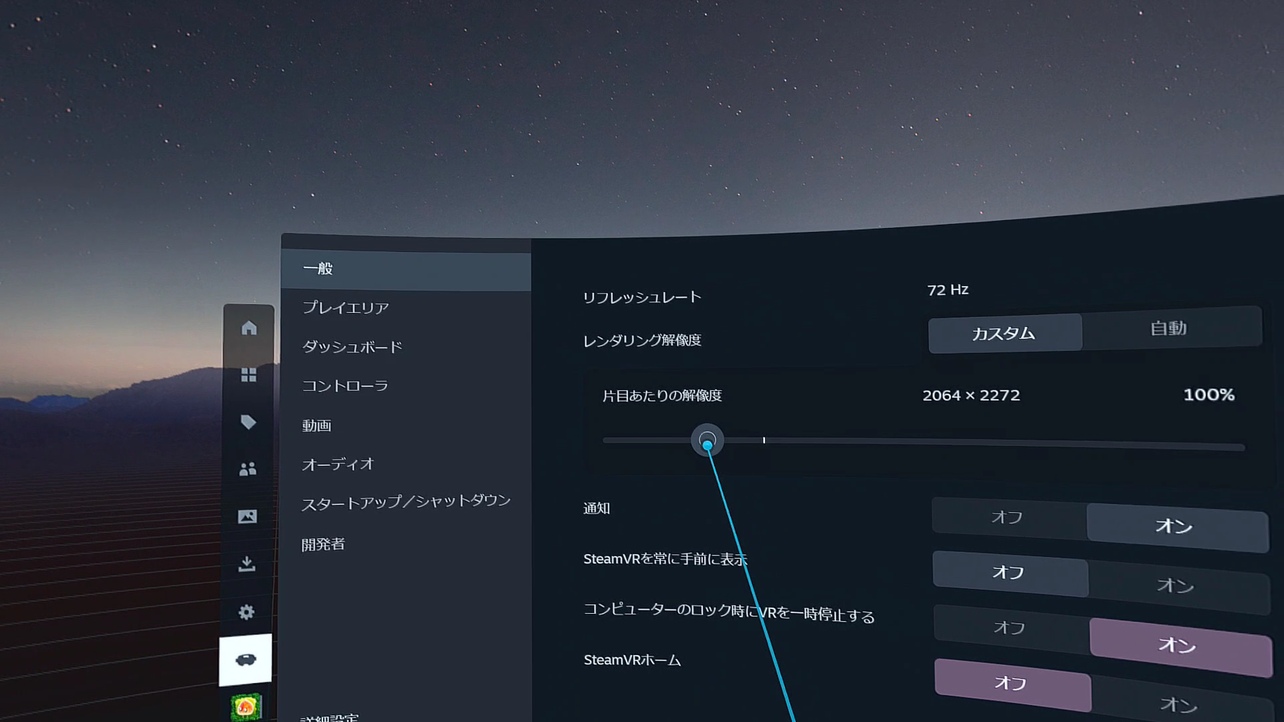
Task: Open the オーディオ settings tab
Action: [338, 464]
